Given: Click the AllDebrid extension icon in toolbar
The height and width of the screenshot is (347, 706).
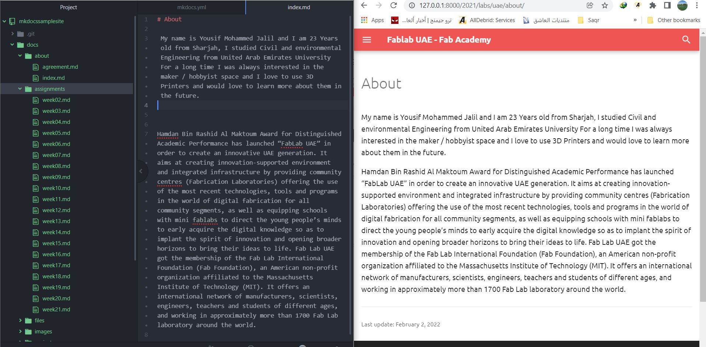Looking at the screenshot, I should (x=638, y=6).
